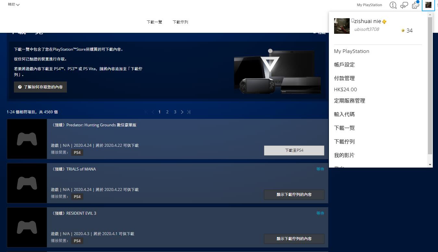Click the 1-24 個相符項目 result count
The image size is (438, 252).
[32, 112]
